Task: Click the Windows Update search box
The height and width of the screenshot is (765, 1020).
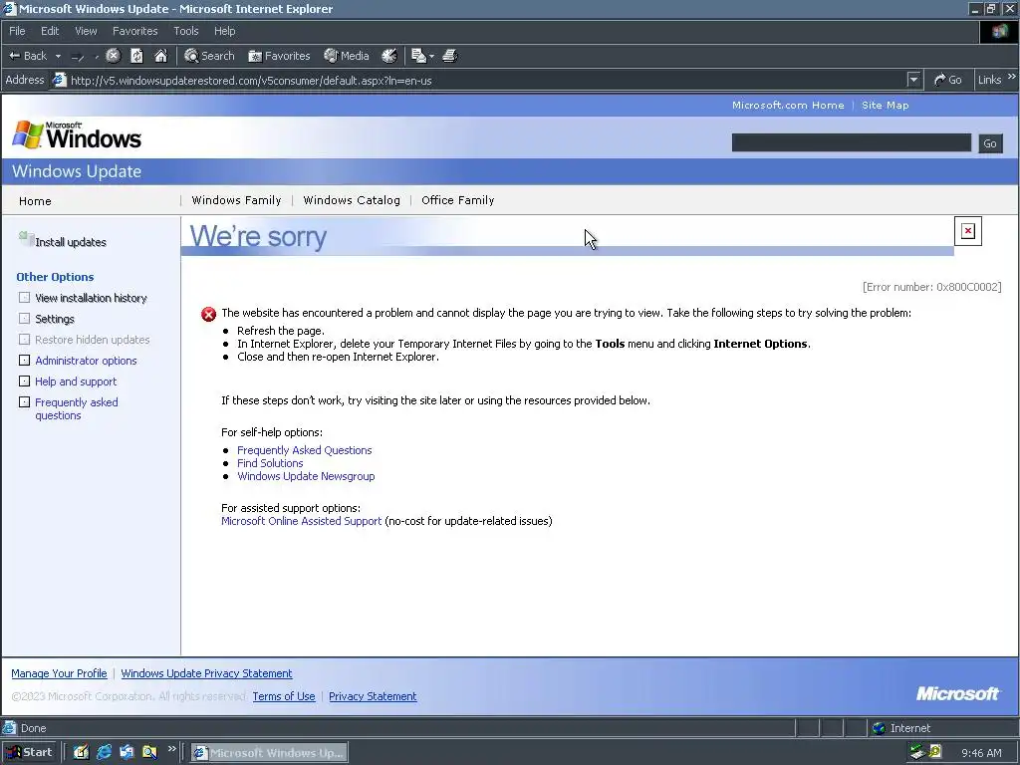Action: (x=851, y=142)
